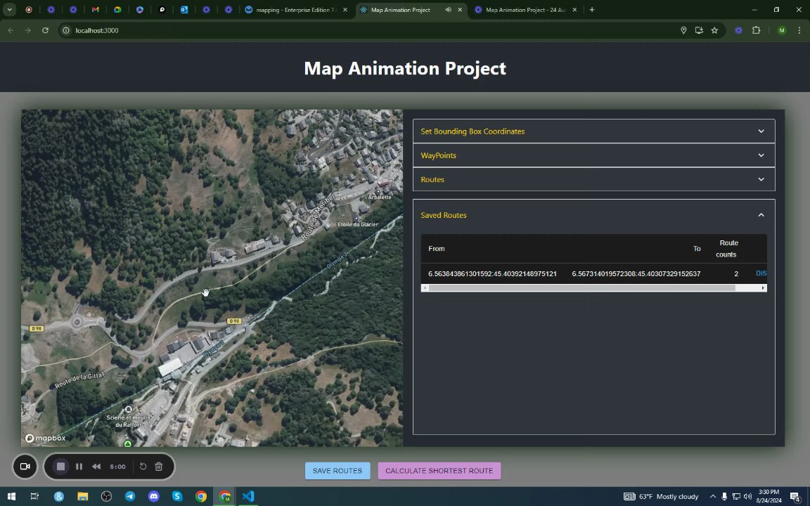Open OBS Studio from the taskbar
This screenshot has width=810, height=506.
[x=106, y=497]
